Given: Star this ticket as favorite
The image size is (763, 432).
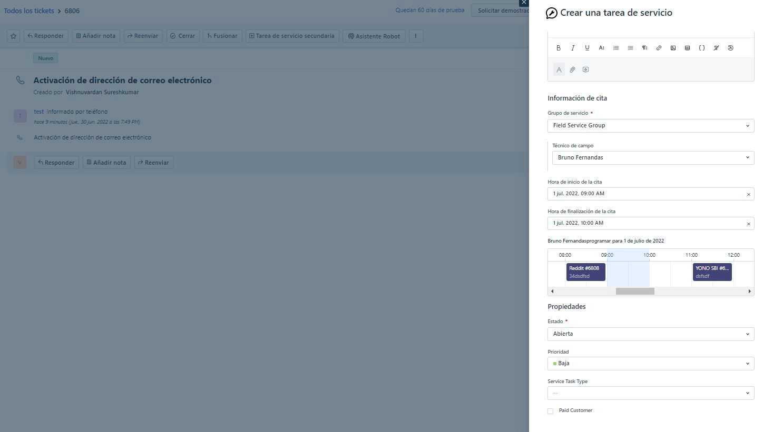Looking at the screenshot, I should 13,36.
